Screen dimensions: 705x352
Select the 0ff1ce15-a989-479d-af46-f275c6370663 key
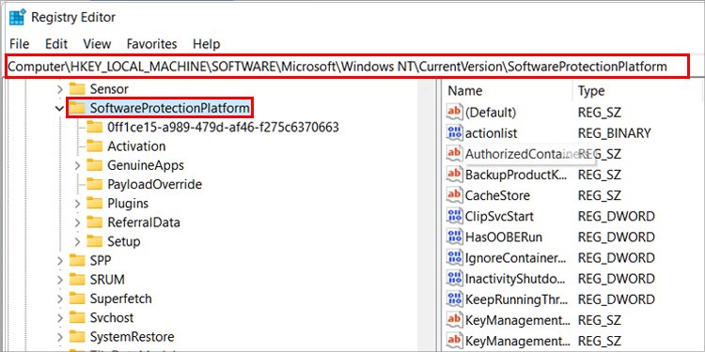[223, 127]
